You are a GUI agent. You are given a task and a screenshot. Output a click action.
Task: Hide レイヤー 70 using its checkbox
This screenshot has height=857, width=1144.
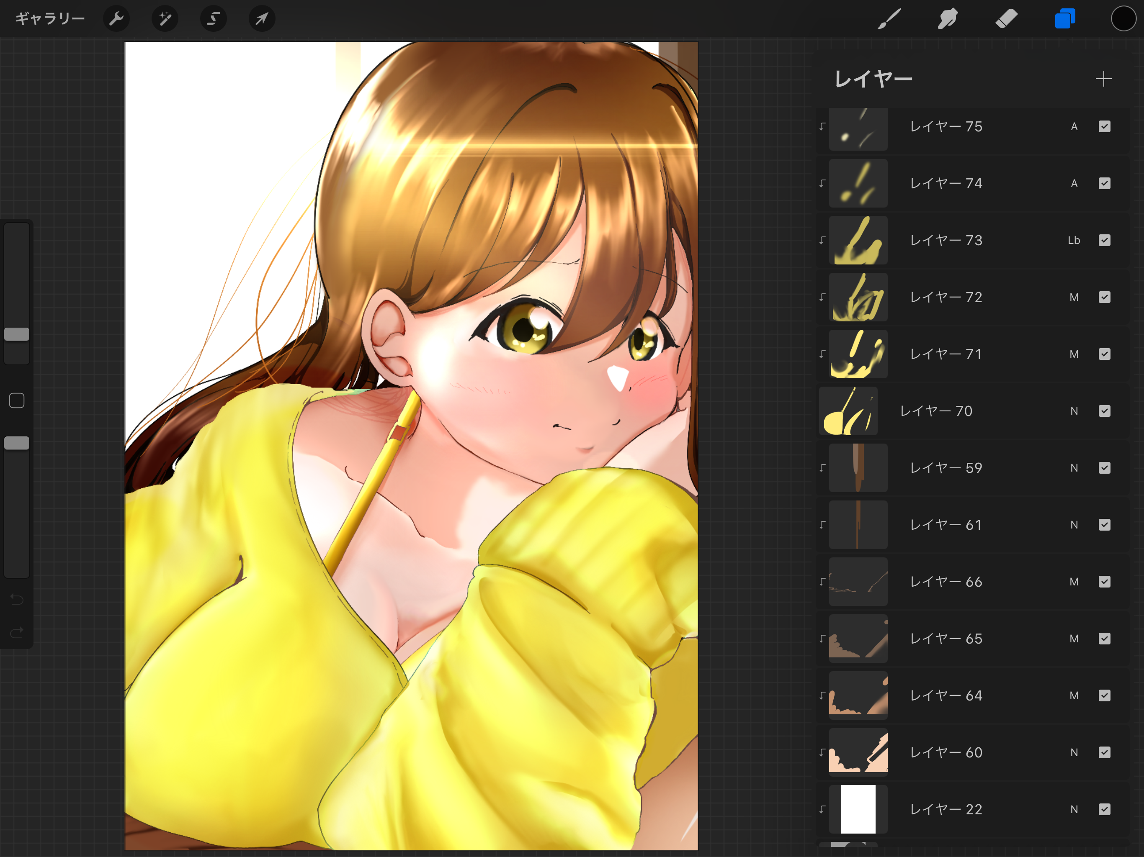[1105, 411]
